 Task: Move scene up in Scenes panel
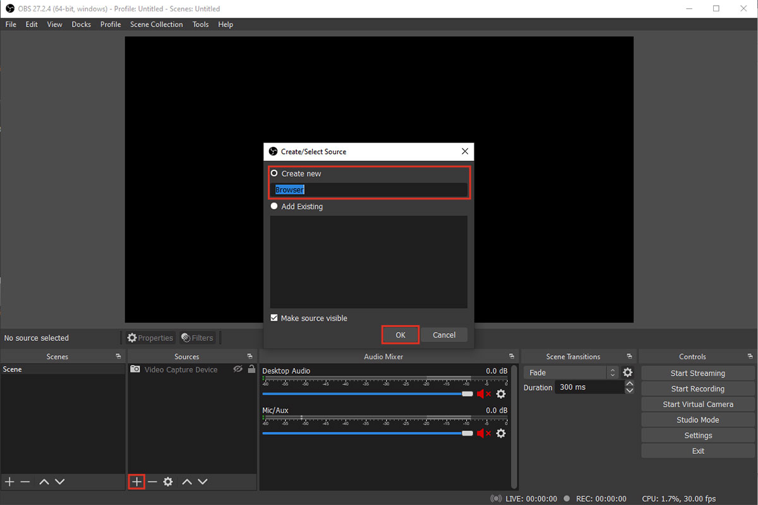[x=44, y=482]
